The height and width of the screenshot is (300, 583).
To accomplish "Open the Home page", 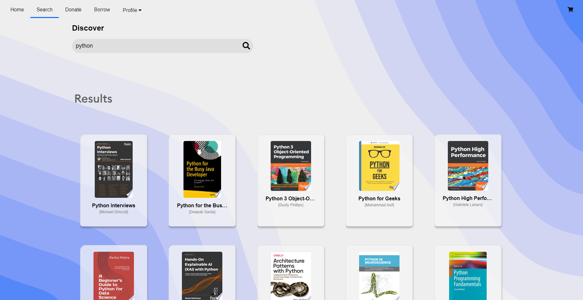I will pyautogui.click(x=17, y=9).
